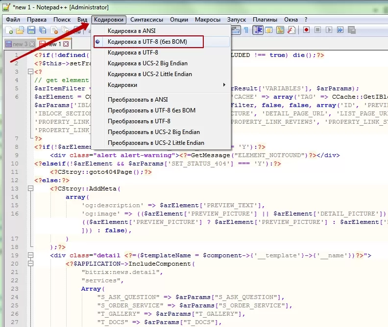This screenshot has width=388, height=327.
Task: Choose Преобразовать в UCS-2 Big Endian
Action: (161, 132)
